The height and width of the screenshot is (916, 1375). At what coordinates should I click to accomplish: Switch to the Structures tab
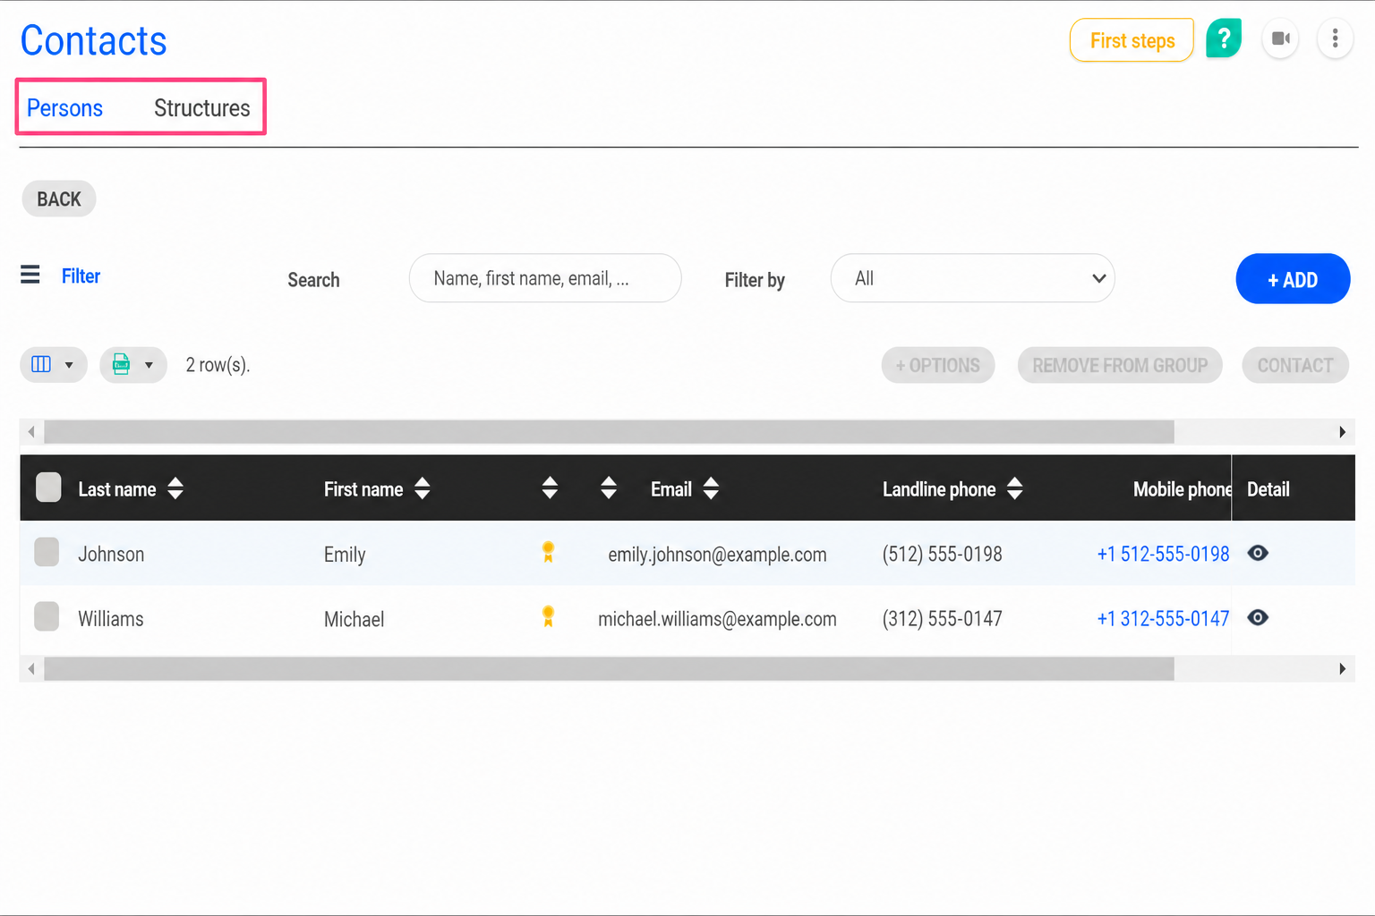202,108
